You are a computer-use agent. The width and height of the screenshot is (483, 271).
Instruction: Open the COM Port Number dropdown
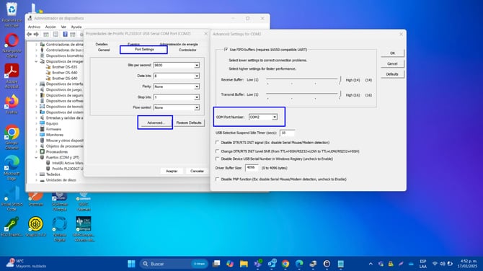pyautogui.click(x=274, y=117)
